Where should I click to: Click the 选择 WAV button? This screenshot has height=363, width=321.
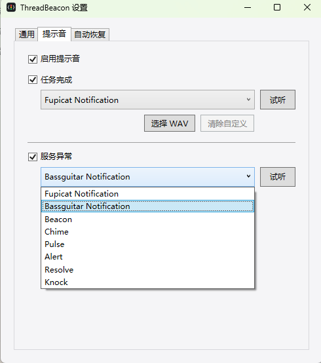[170, 123]
